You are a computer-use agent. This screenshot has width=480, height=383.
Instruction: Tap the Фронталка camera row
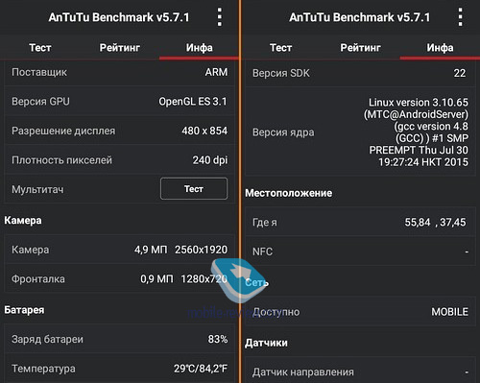tap(119, 278)
